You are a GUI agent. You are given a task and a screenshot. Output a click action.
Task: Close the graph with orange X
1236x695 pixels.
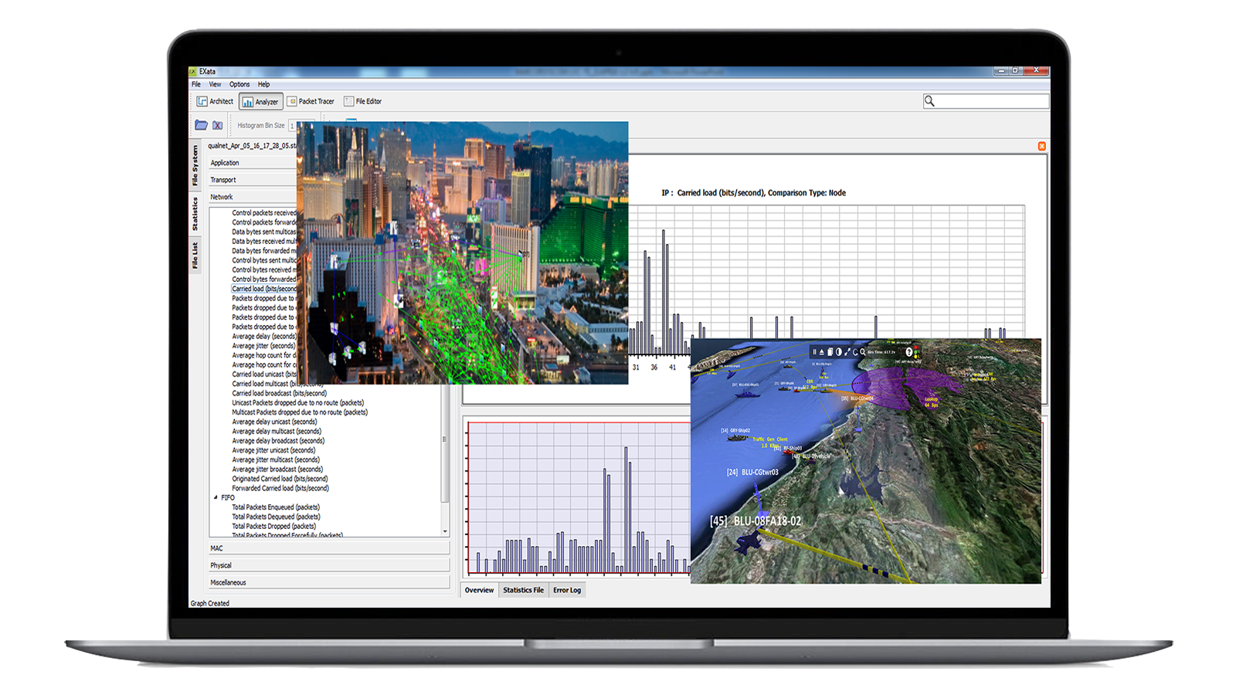[x=1041, y=146]
